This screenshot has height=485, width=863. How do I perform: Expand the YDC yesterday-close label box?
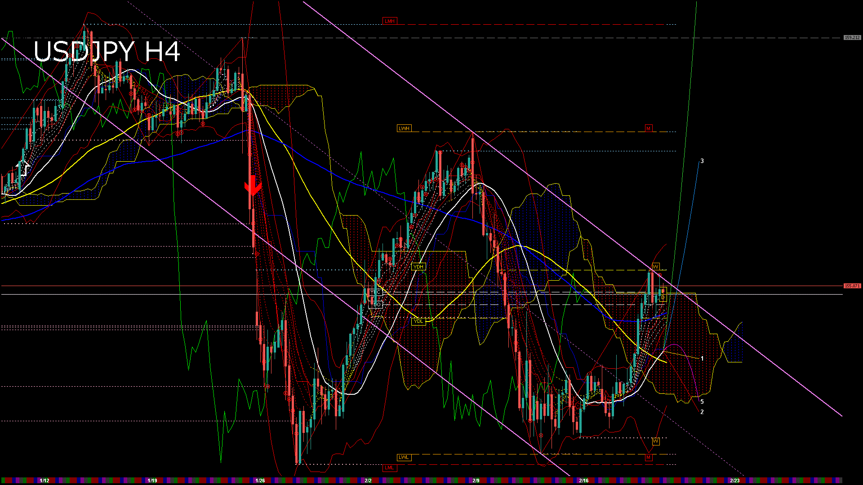(x=376, y=291)
